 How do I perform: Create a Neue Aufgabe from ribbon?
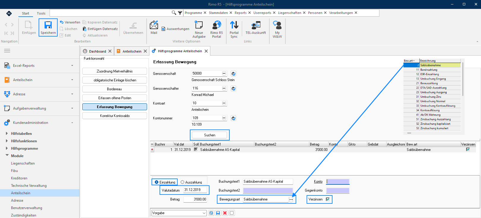coord(199,25)
